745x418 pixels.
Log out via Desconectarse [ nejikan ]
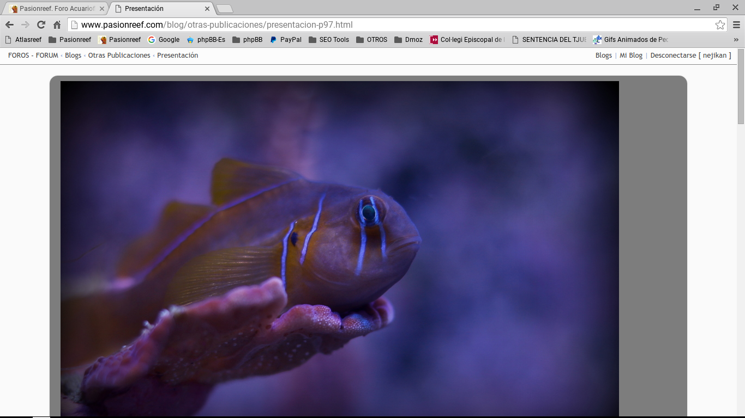click(690, 56)
